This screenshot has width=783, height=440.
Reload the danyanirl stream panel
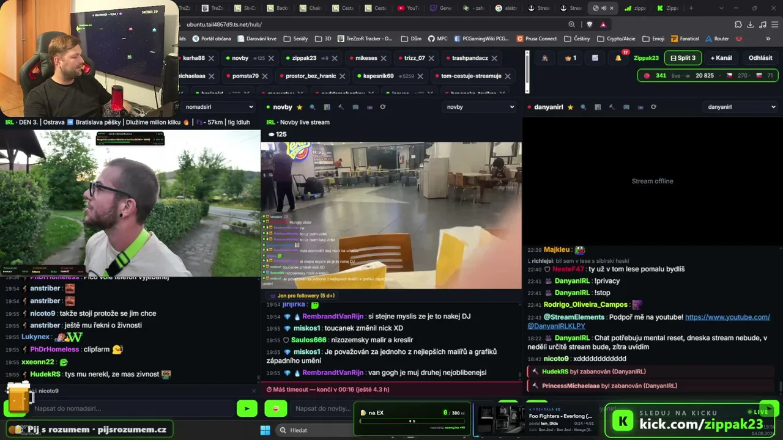click(x=653, y=107)
